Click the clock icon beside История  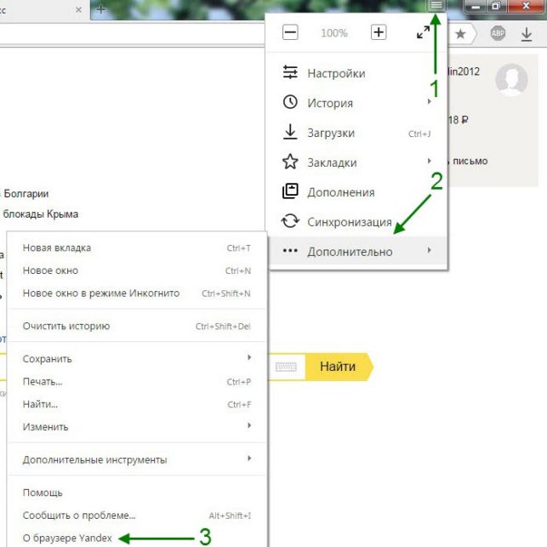(x=290, y=102)
